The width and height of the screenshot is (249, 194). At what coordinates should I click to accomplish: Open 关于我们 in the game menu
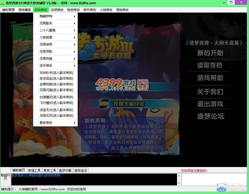pyautogui.click(x=210, y=92)
